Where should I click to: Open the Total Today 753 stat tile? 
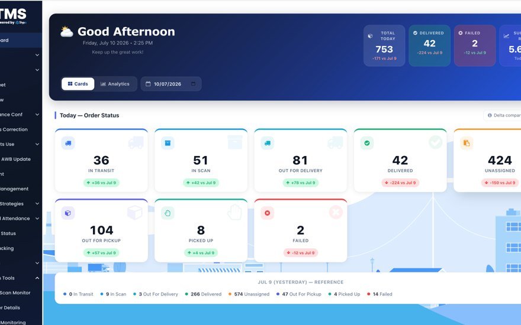click(384, 45)
